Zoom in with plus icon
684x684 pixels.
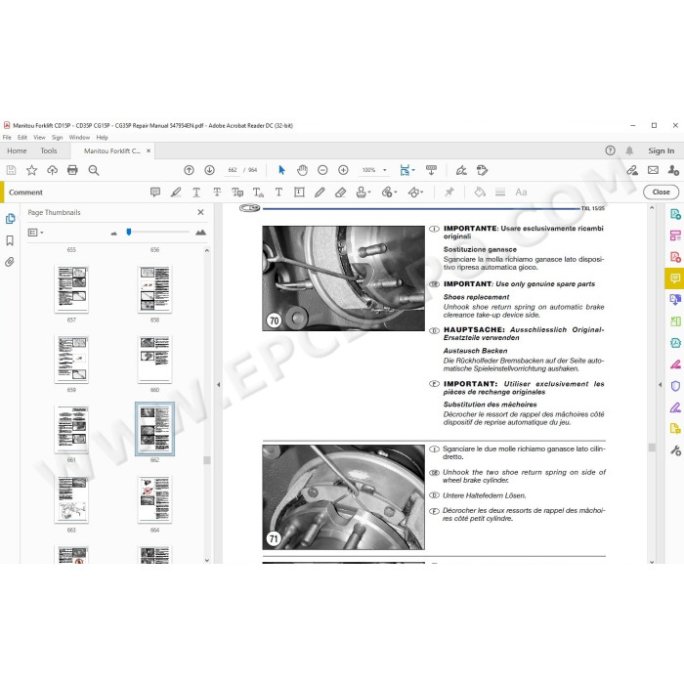[x=343, y=170]
